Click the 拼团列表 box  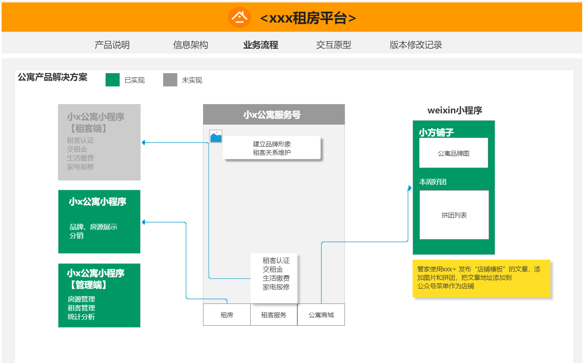pyautogui.click(x=454, y=215)
